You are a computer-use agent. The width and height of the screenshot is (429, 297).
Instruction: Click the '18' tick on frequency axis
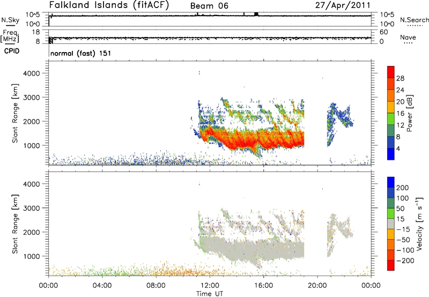36,32
